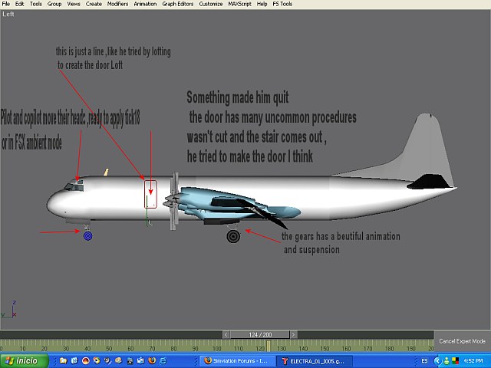Open the Modifiers menu
This screenshot has width=491, height=368.
(x=117, y=4)
